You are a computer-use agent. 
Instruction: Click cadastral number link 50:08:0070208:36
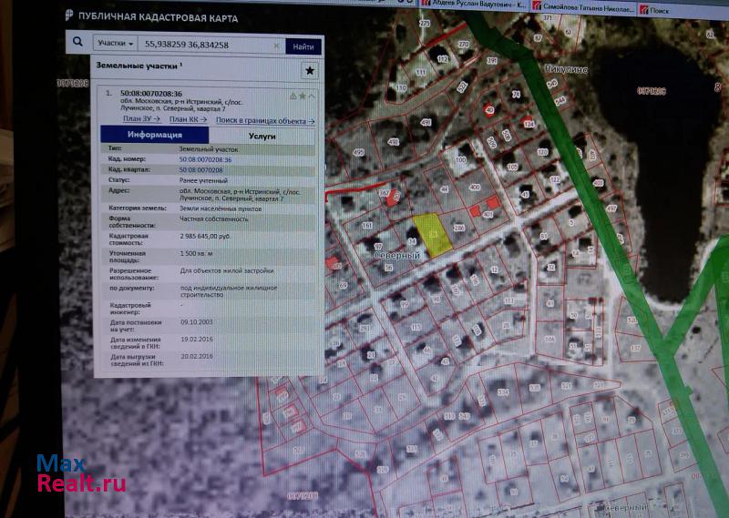pyautogui.click(x=205, y=160)
